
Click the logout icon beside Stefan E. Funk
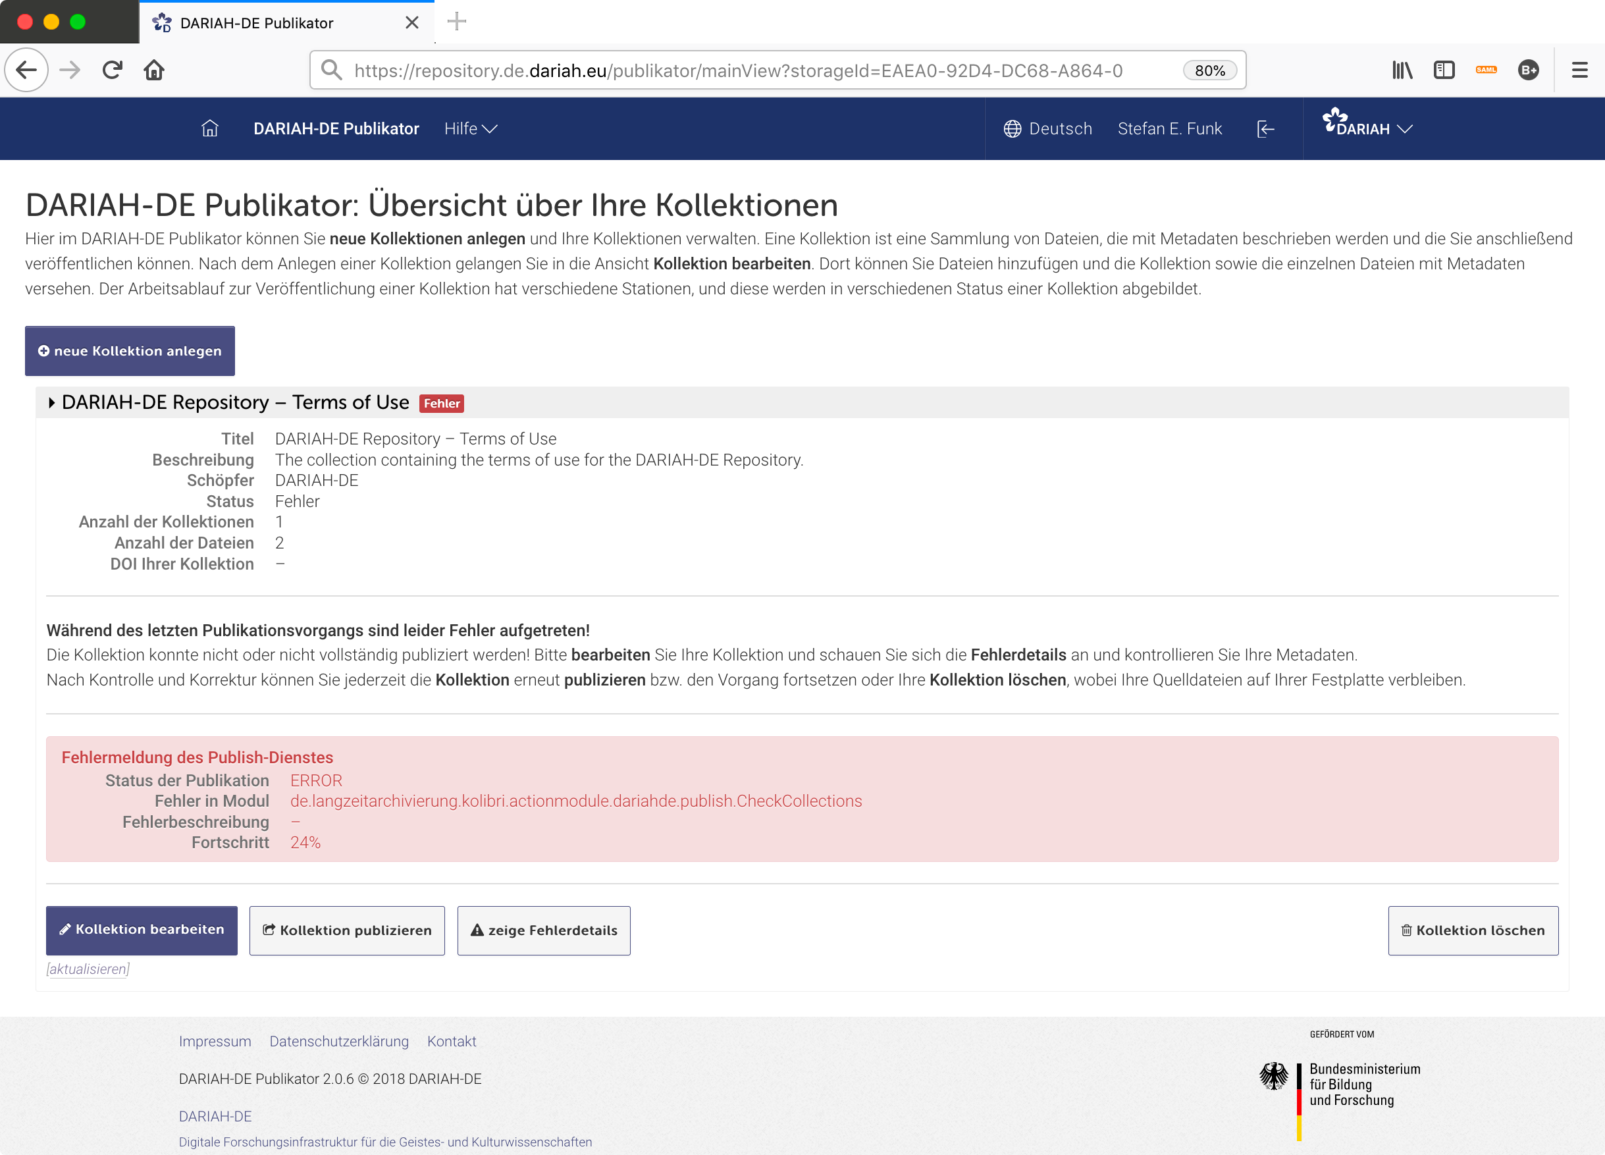[1265, 128]
